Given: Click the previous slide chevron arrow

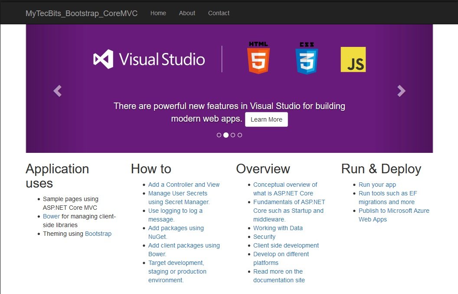Looking at the screenshot, I should tap(58, 91).
